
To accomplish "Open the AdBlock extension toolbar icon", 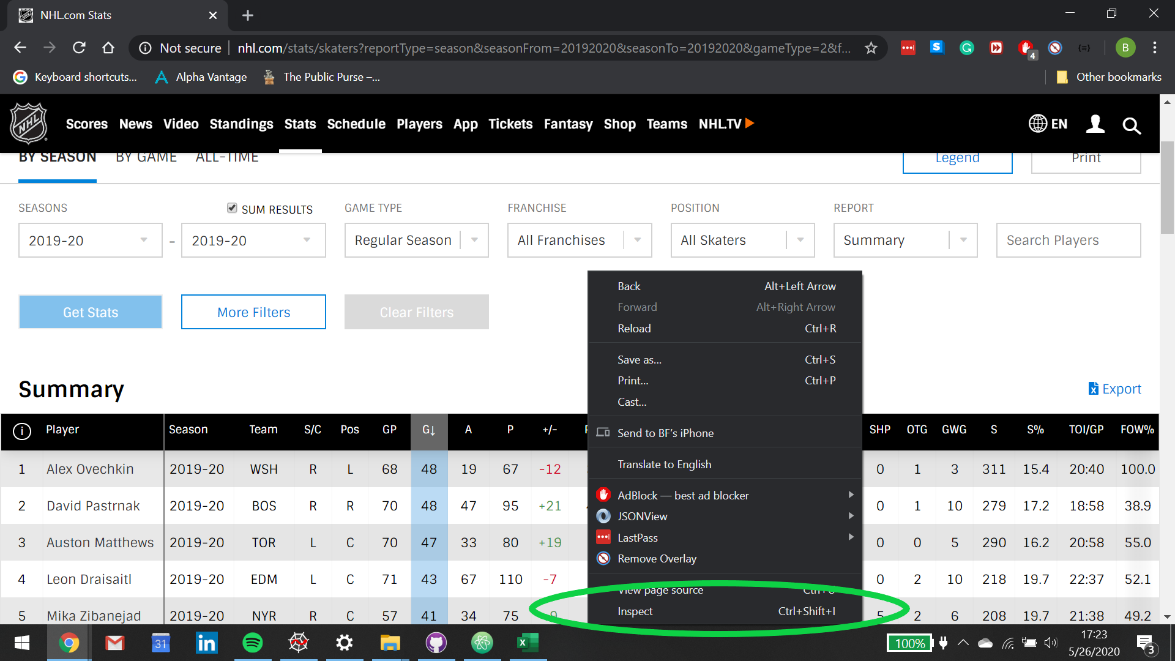I will click(1026, 49).
